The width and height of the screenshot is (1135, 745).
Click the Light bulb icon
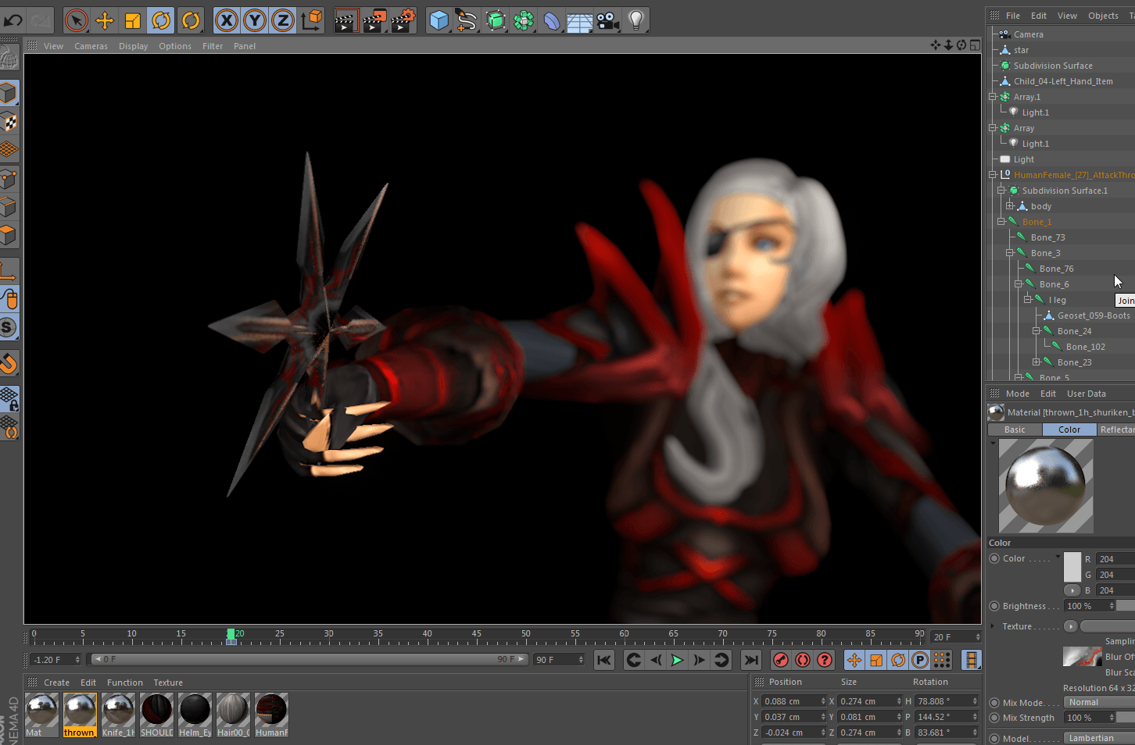pyautogui.click(x=636, y=20)
